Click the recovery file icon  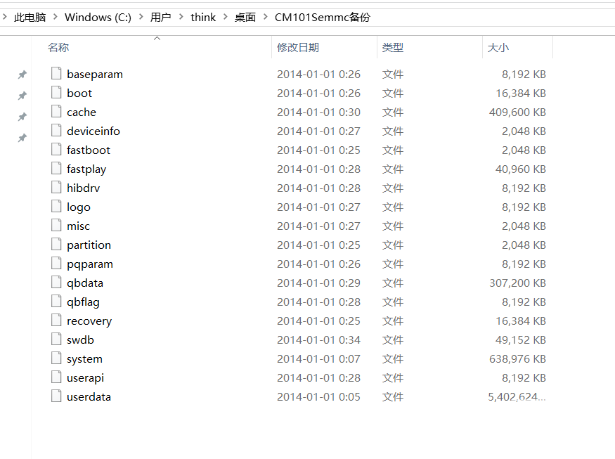pyautogui.click(x=56, y=320)
